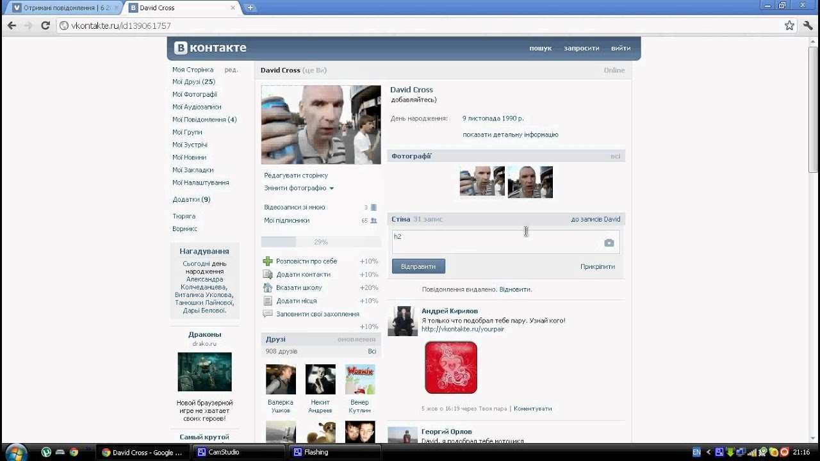The width and height of the screenshot is (820, 461).
Task: Click the browser forward arrow
Action: (x=28, y=26)
